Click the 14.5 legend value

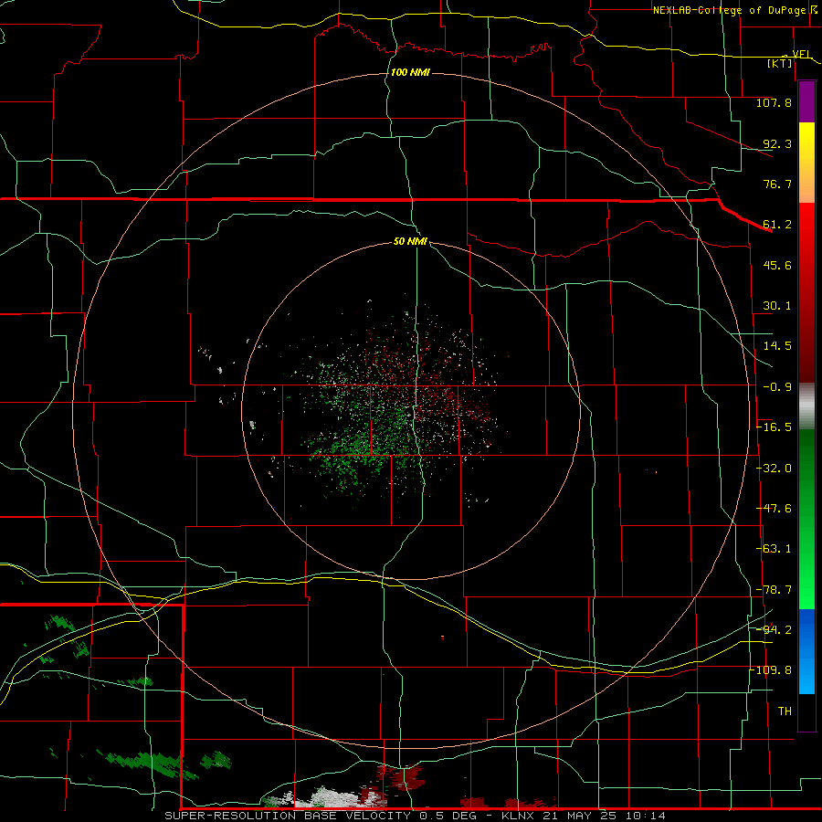(x=777, y=346)
